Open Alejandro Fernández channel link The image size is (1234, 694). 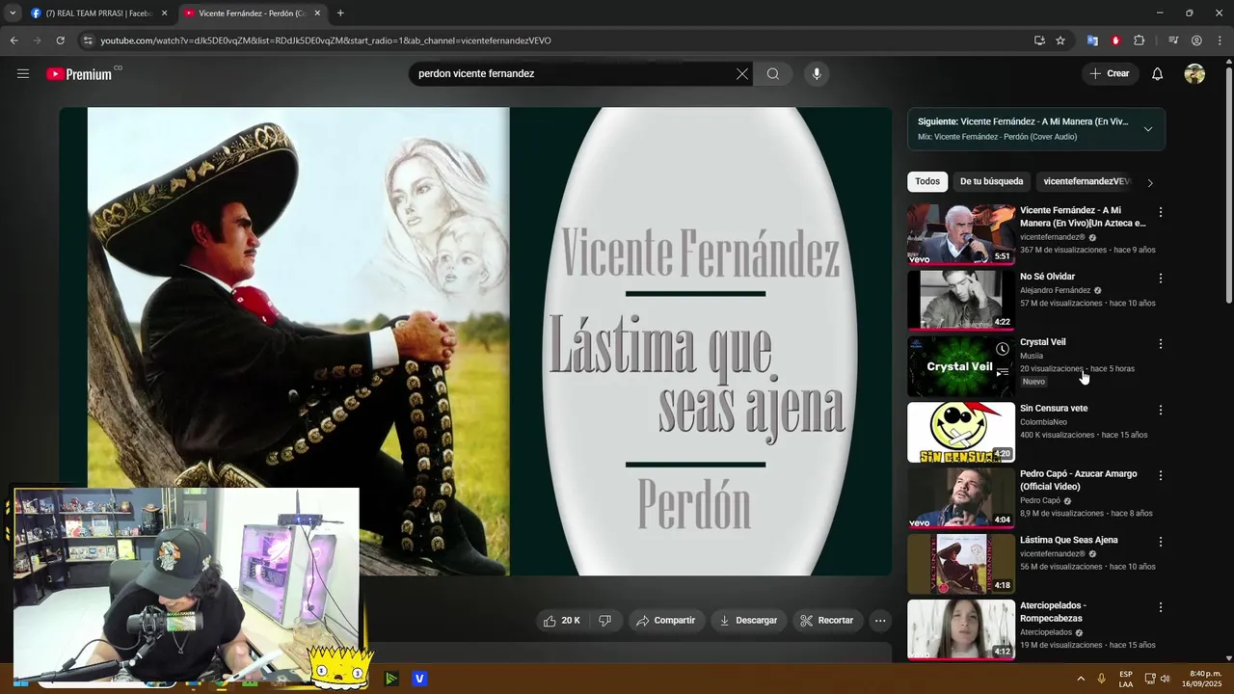(x=1055, y=290)
